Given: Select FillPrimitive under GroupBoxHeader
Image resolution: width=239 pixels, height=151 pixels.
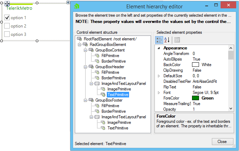Looking at the screenshot, I should pyautogui.click(x=110, y=72).
